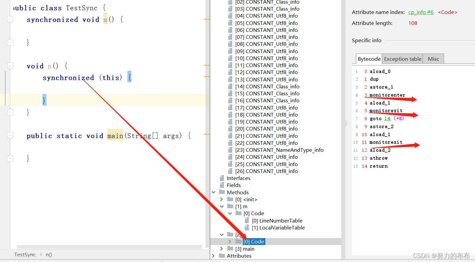Fold method n() using gutter marker
475x262 pixels.
[10, 66]
